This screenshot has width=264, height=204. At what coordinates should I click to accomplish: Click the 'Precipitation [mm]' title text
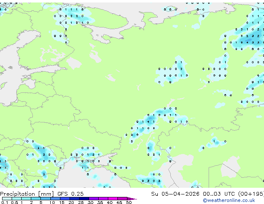(x=27, y=194)
